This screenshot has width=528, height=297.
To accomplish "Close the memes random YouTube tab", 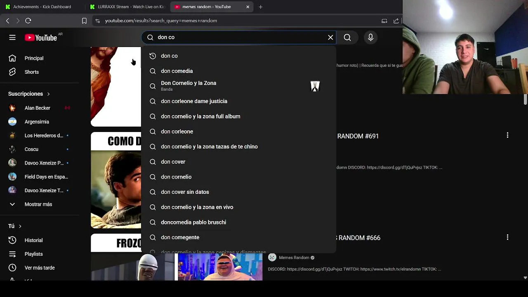I will click(x=247, y=7).
